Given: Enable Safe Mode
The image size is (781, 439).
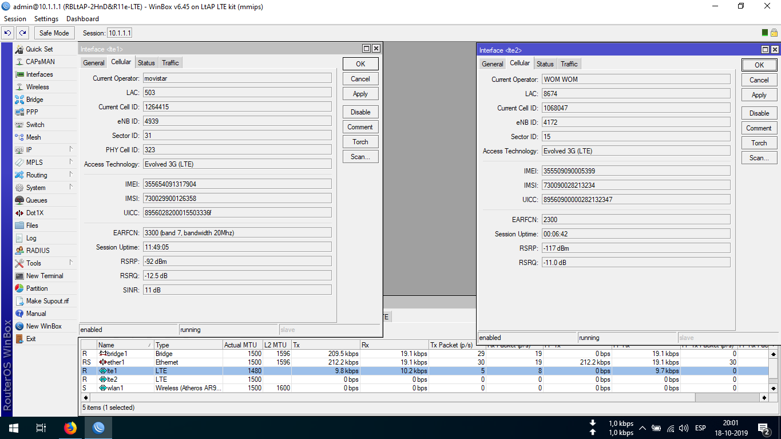Looking at the screenshot, I should click(54, 33).
